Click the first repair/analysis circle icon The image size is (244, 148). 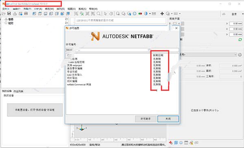click(118, 14)
